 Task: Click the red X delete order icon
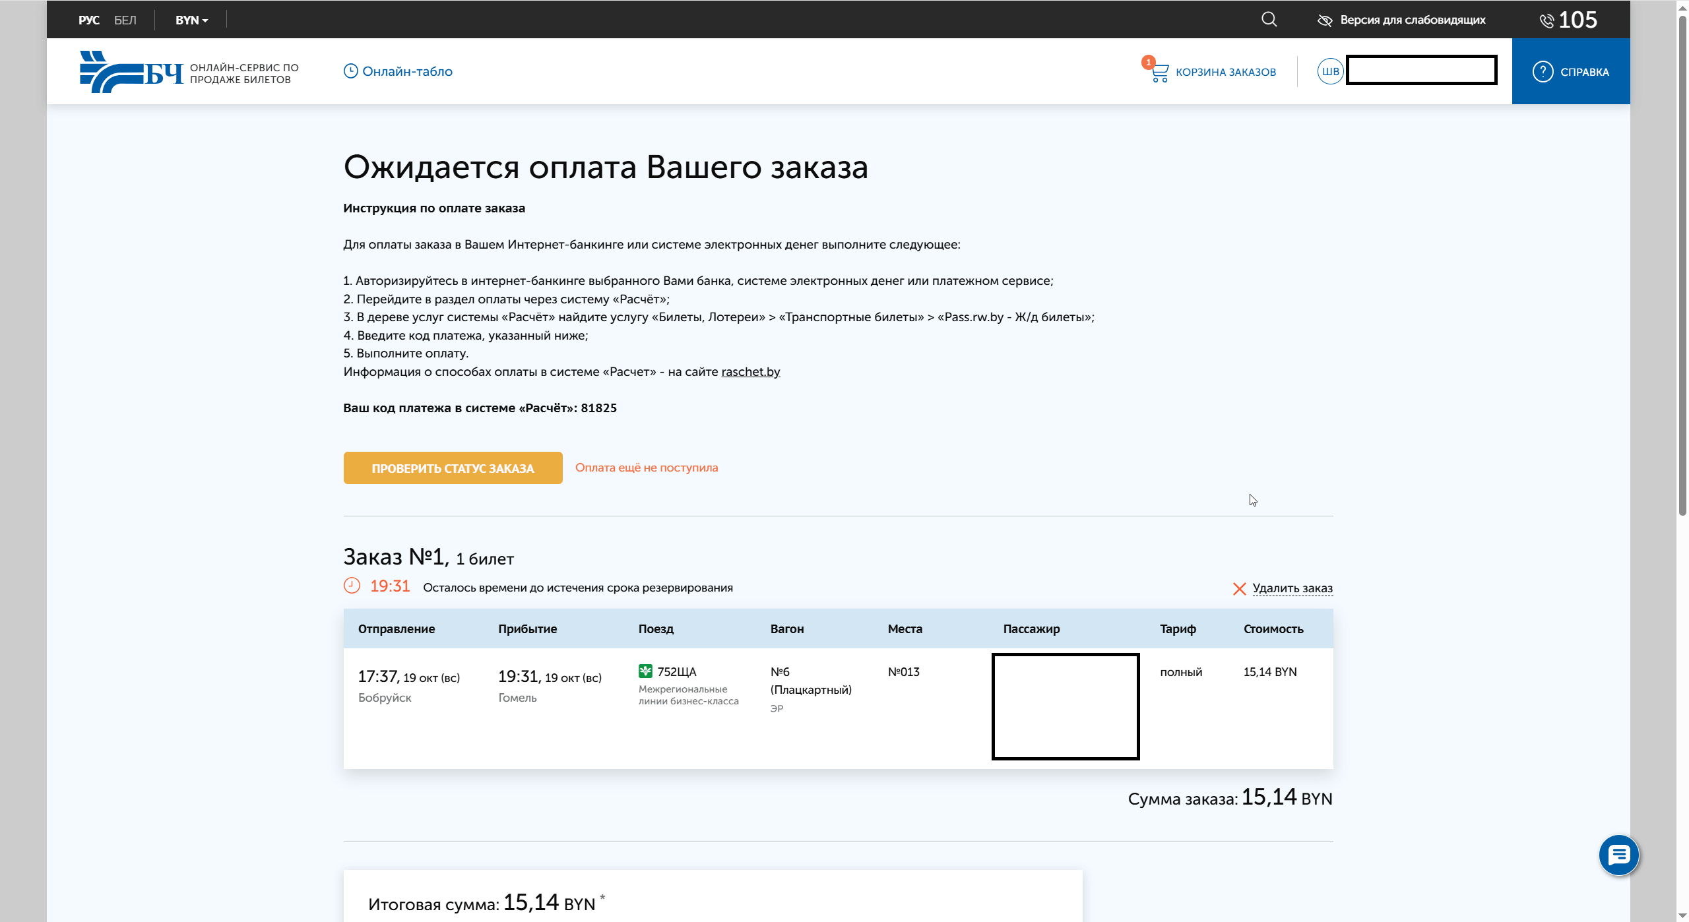tap(1239, 588)
